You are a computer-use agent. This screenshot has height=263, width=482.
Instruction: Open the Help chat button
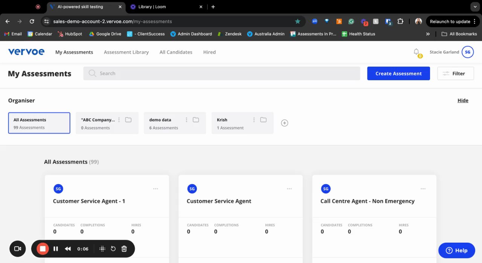point(457,250)
